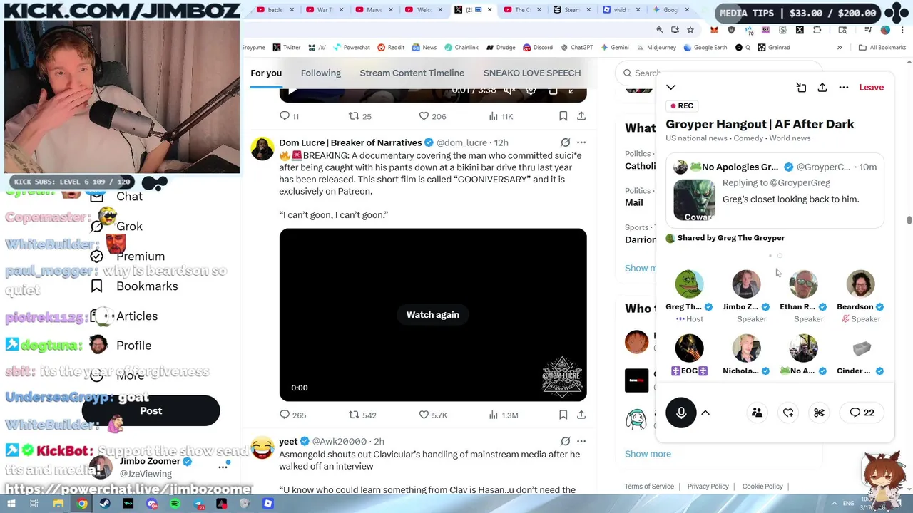Screen dimensions: 913x513
Task: Collapse the Space panel with the down chevron
Action: [x=670, y=87]
